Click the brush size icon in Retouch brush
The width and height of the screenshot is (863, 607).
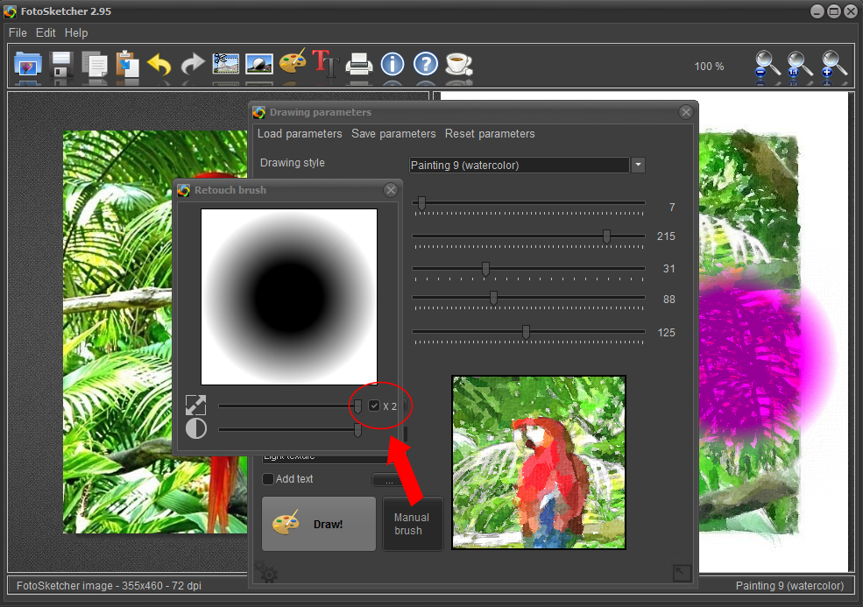pos(196,406)
